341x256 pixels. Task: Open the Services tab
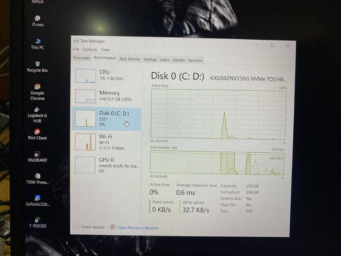[x=195, y=60]
